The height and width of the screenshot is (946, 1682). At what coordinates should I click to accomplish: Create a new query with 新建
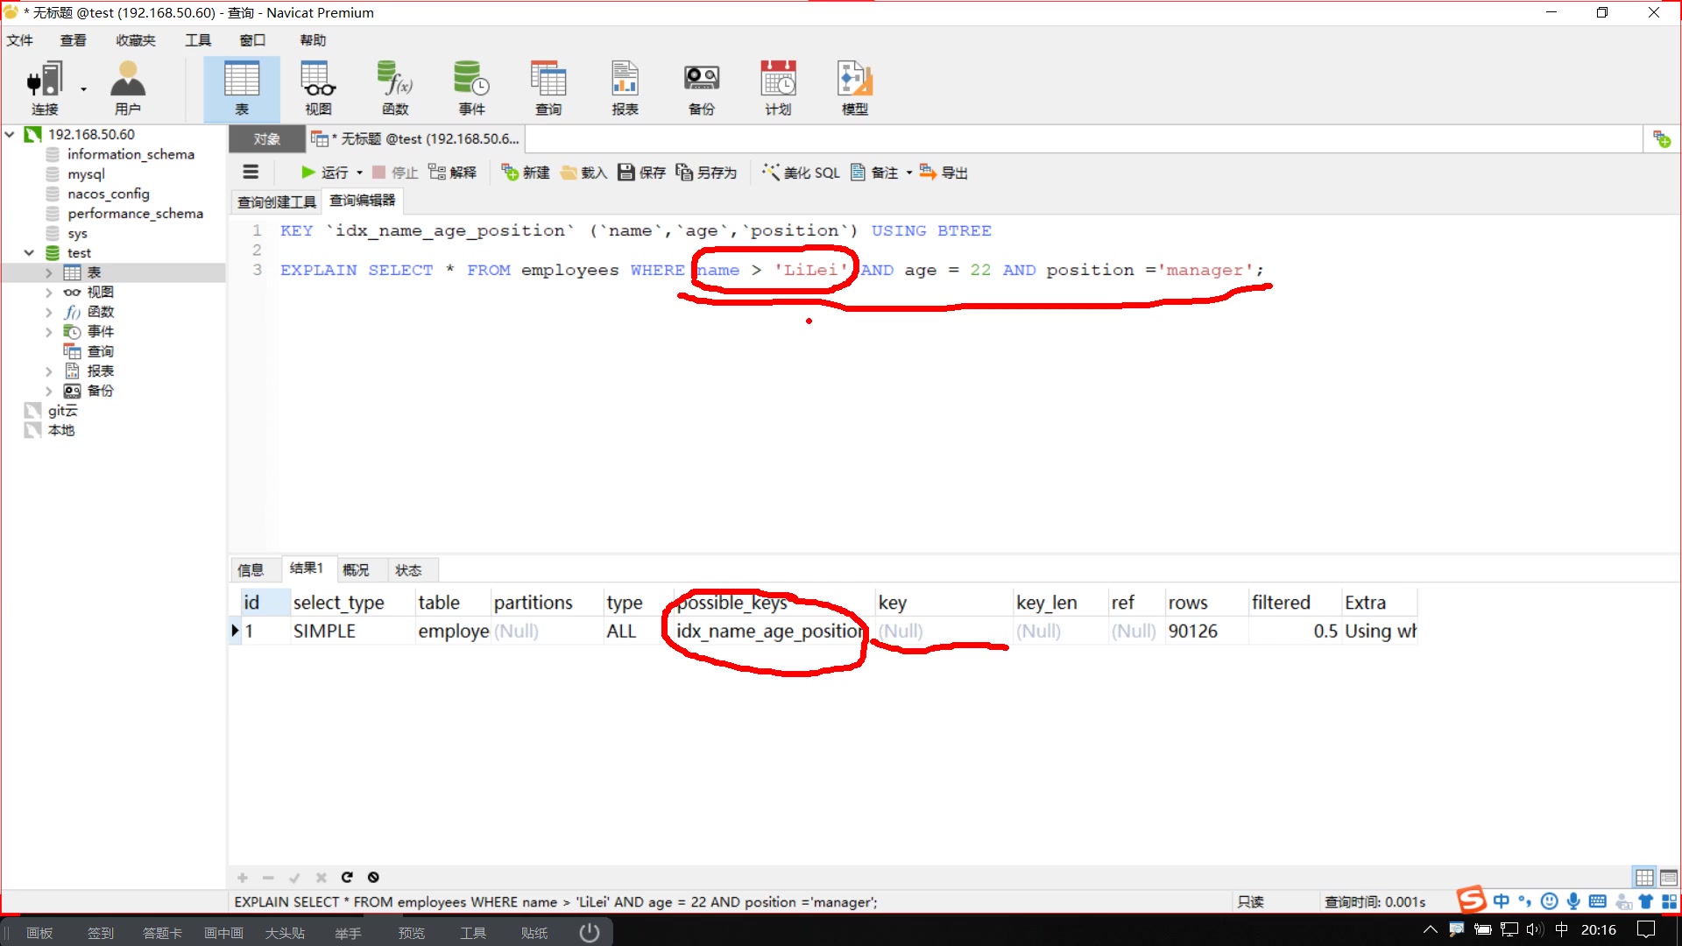coord(526,173)
